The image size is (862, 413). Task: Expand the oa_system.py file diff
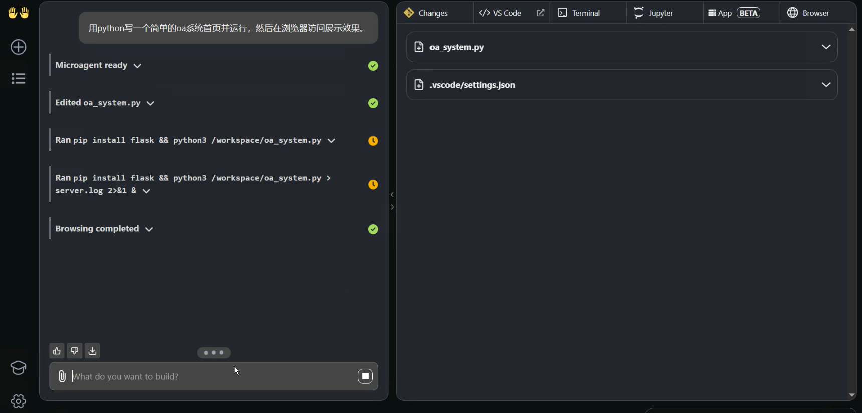click(826, 47)
